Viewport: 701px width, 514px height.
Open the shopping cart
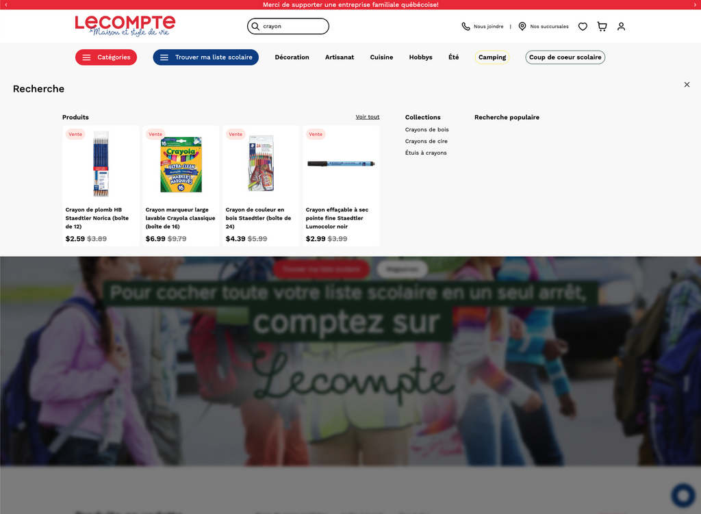coord(602,27)
